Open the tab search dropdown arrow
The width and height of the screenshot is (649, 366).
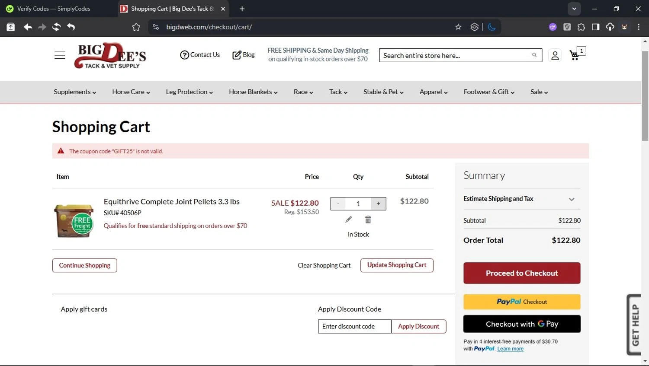click(574, 9)
